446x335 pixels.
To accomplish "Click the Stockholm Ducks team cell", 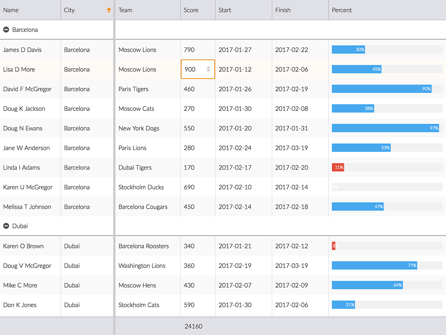I will pyautogui.click(x=141, y=187).
